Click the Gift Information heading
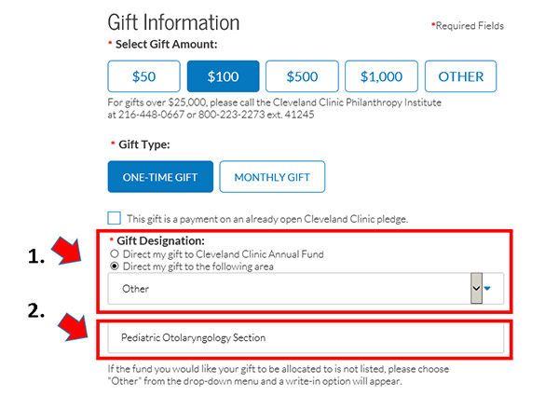Screen dimensions: 559x396 pos(173,22)
